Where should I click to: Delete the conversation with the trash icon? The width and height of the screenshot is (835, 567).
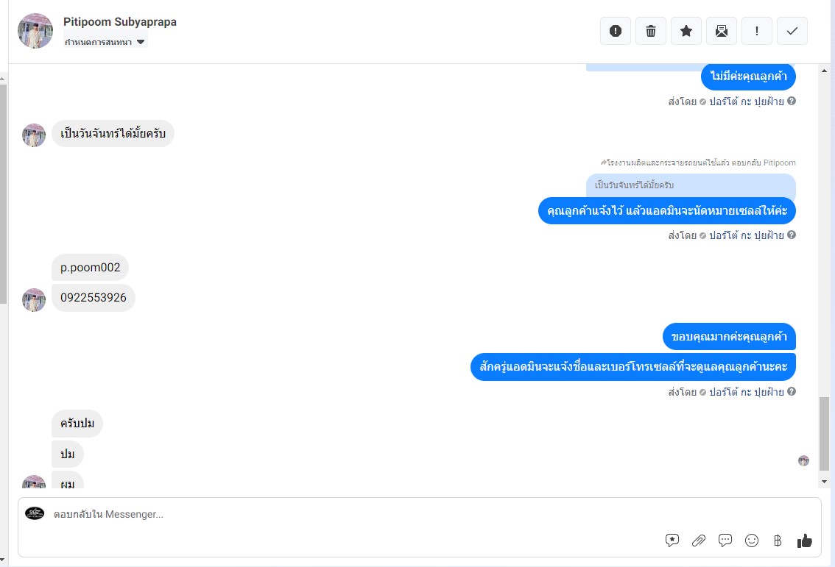tap(651, 31)
